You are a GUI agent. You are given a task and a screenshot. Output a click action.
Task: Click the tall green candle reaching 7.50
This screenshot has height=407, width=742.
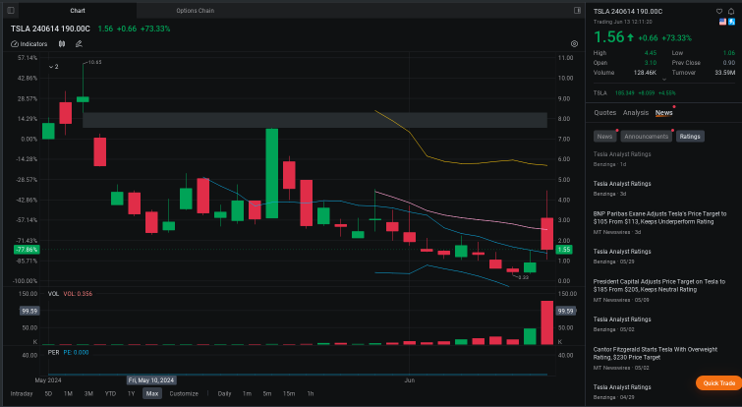coord(271,173)
